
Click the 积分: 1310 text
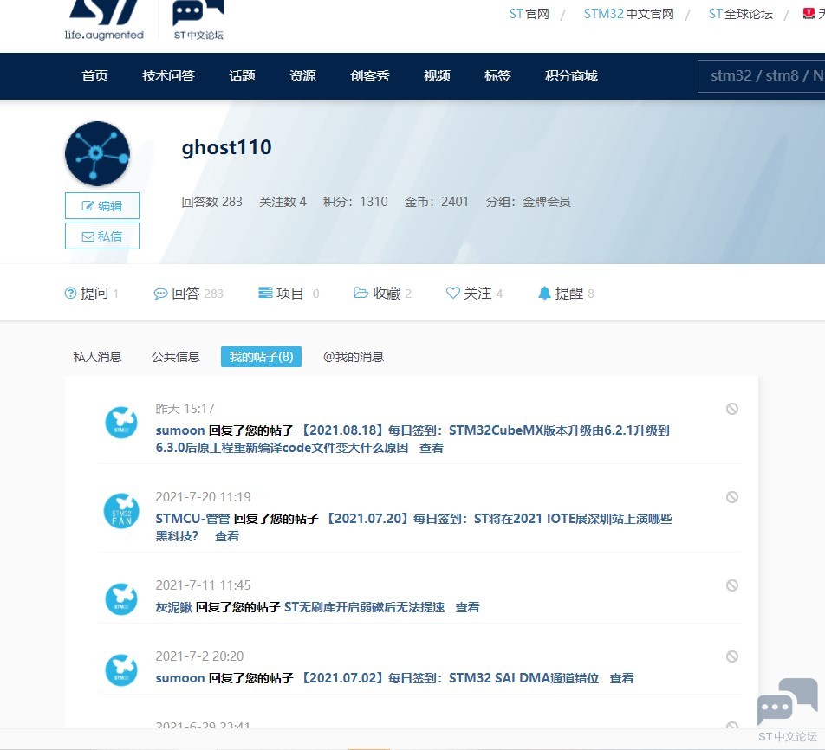click(355, 202)
